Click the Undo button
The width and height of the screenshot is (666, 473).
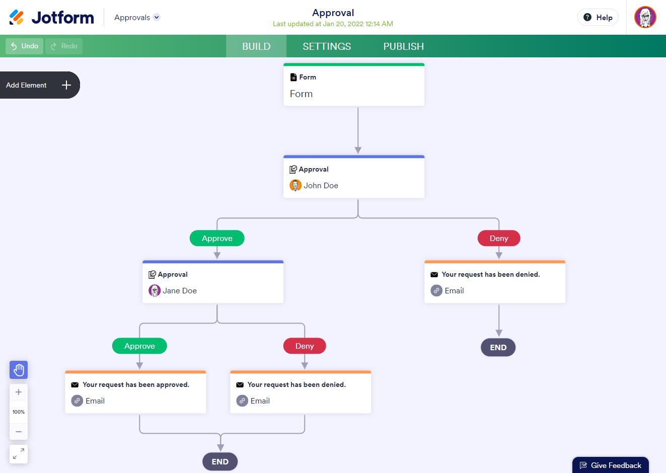tap(25, 46)
